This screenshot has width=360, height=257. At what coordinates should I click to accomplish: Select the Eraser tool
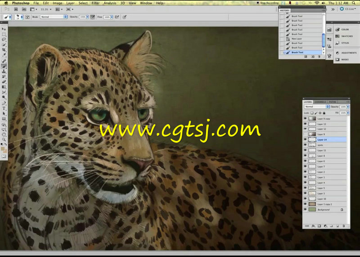coord(4,82)
